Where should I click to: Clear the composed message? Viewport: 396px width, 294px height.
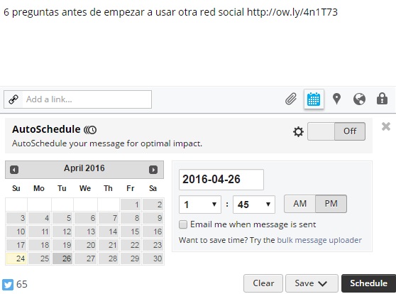(x=263, y=283)
